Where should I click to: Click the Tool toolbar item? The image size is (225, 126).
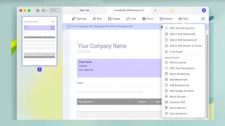(x=184, y=19)
